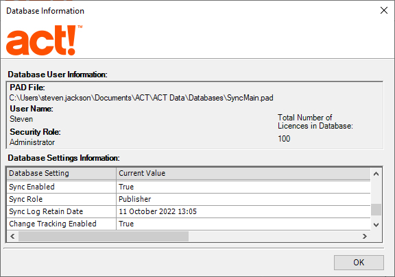This screenshot has width=395, height=277.
Task: Click the vertical scrollbar up arrow
Action: (376, 174)
